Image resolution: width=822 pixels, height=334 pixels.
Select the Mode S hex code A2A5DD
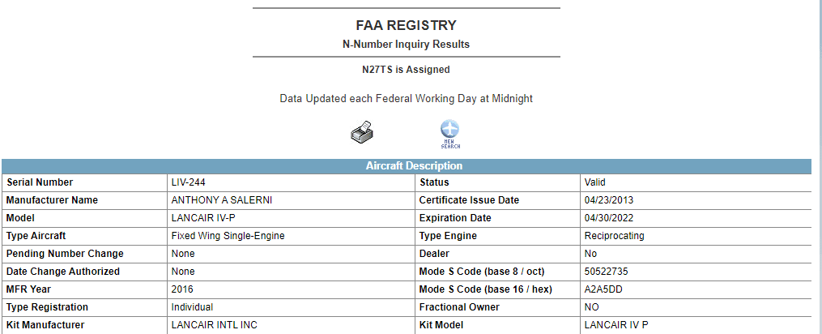coord(603,289)
